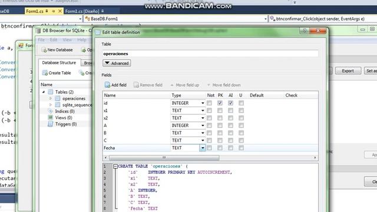
Task: Expand sqlite_sequence tree node arrow
Action: 51,105
